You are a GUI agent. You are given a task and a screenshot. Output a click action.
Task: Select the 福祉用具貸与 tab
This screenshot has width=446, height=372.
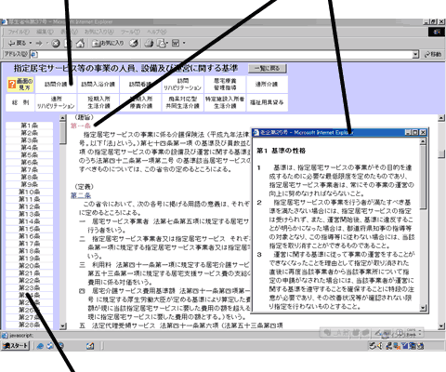(267, 102)
